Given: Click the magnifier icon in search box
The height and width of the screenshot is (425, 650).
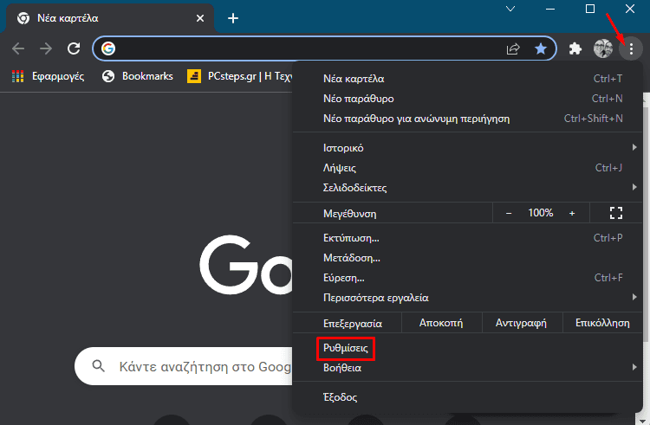Looking at the screenshot, I should coord(98,366).
